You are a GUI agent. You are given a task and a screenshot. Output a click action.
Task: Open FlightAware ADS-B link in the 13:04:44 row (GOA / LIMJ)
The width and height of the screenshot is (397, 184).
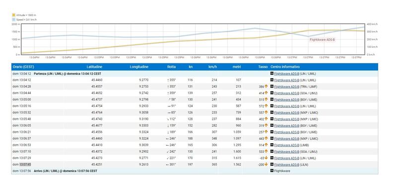point(287,93)
